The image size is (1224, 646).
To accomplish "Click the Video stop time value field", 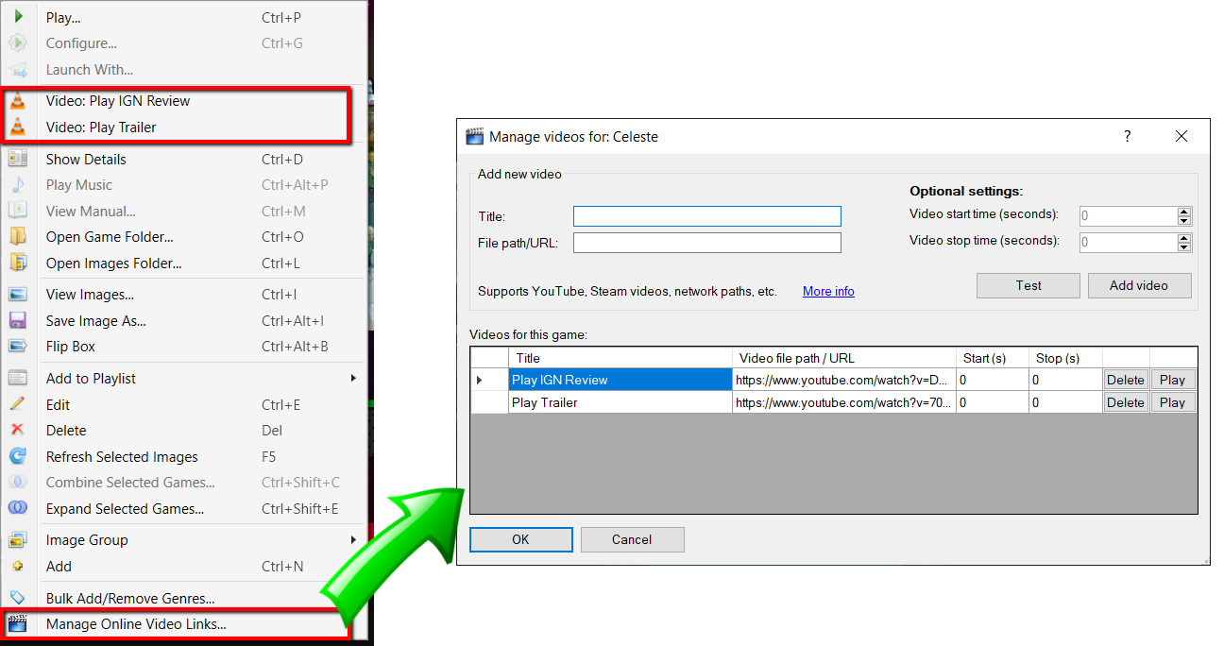I will pos(1128,242).
